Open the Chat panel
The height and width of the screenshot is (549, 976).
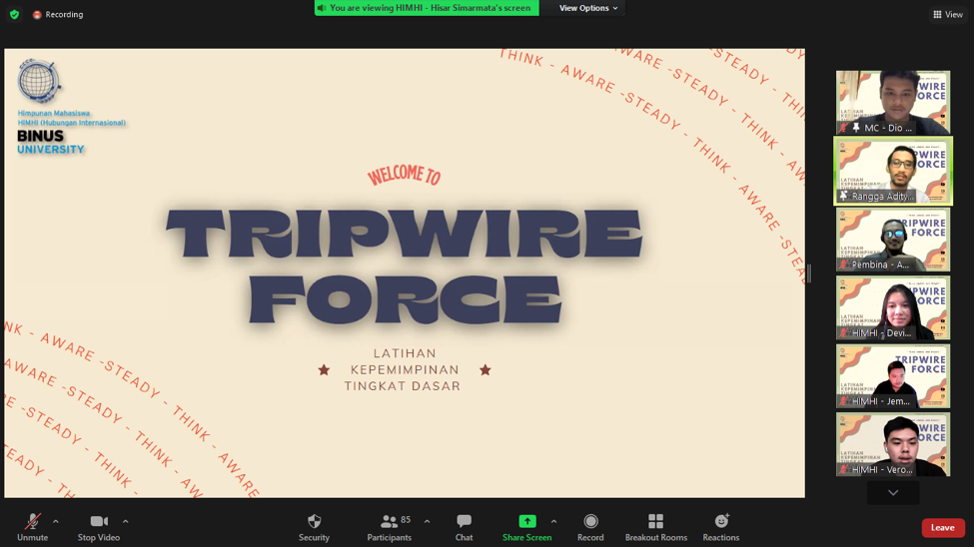coord(464,526)
